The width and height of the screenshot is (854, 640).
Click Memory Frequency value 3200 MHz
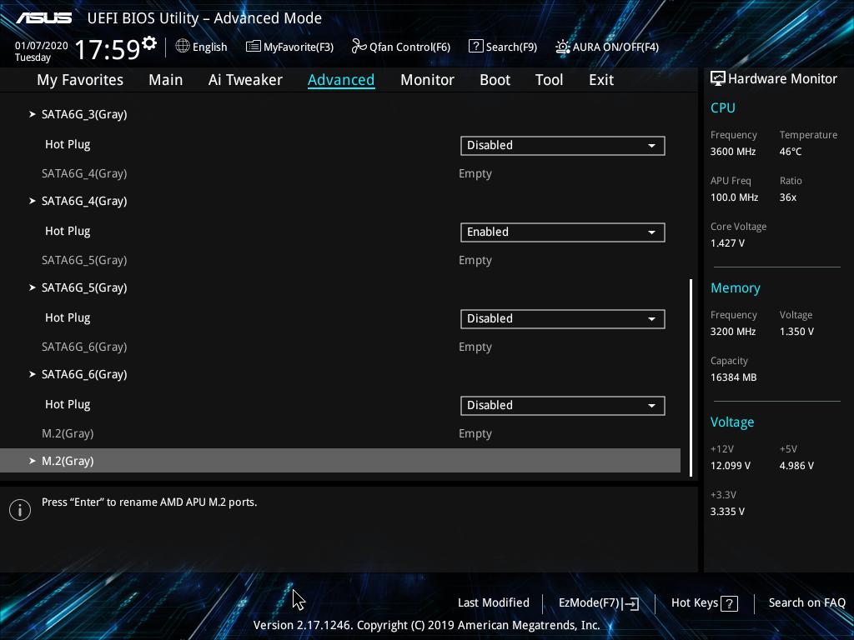click(732, 331)
